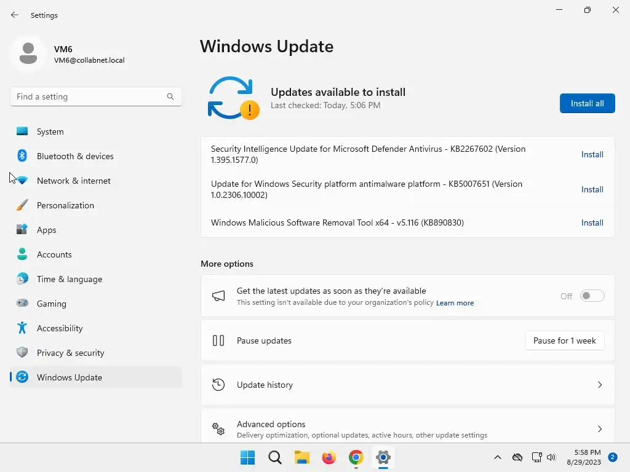
Task: Open taskbar Search
Action: [x=275, y=457]
